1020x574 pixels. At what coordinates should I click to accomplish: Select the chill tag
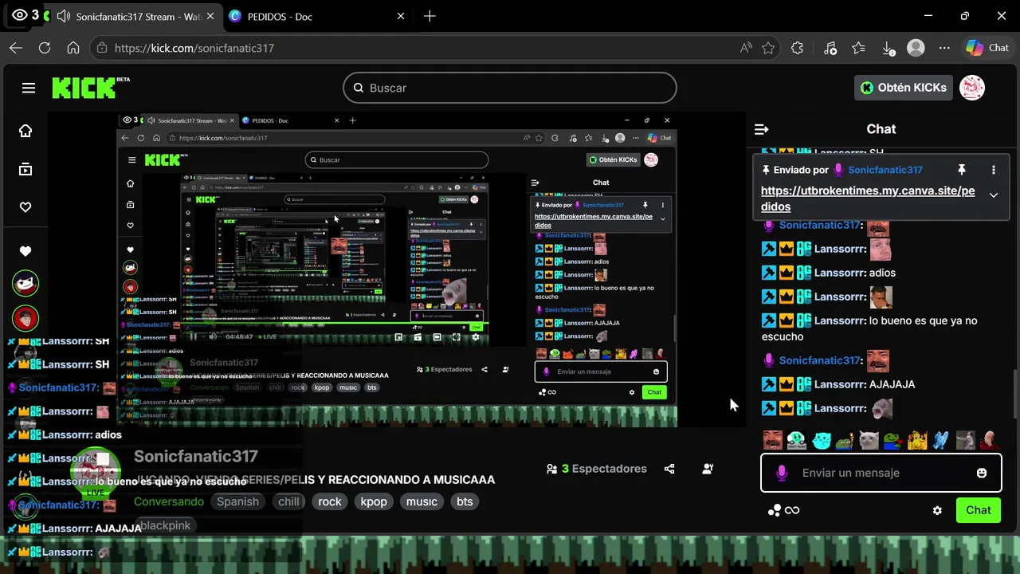[x=288, y=501]
